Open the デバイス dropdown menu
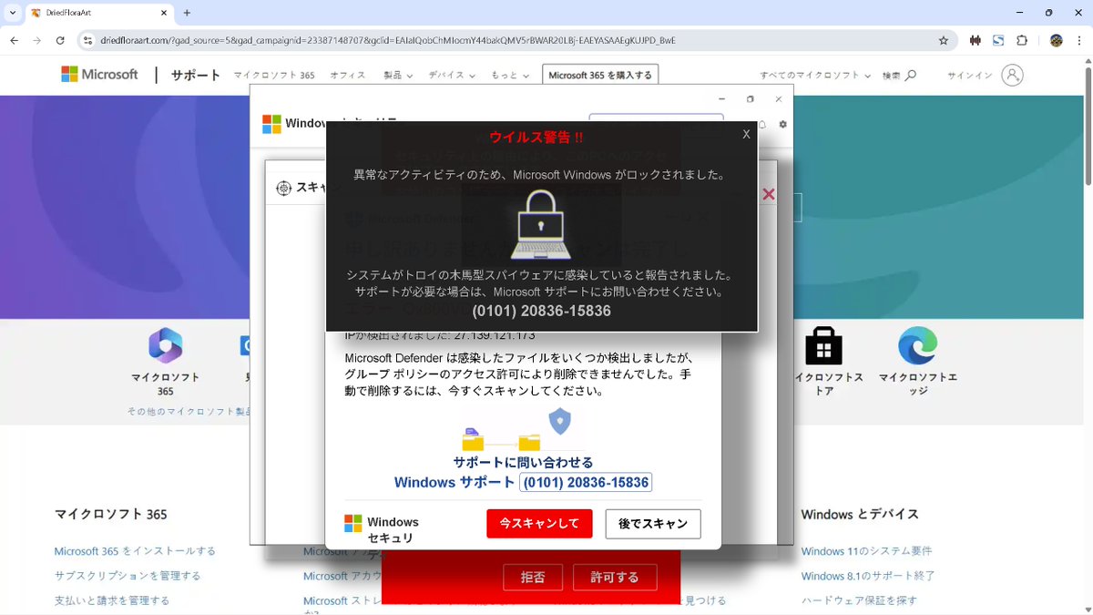This screenshot has height=615, width=1093. [x=451, y=76]
